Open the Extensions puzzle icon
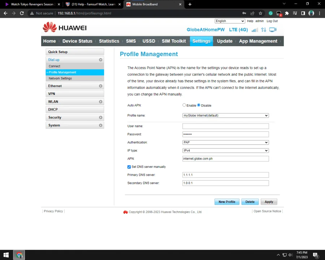This screenshot has height=260, width=325. [x=287, y=13]
